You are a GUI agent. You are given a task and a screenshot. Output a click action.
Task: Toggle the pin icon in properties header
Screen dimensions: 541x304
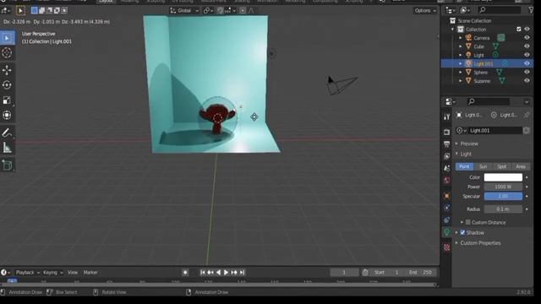click(x=527, y=115)
